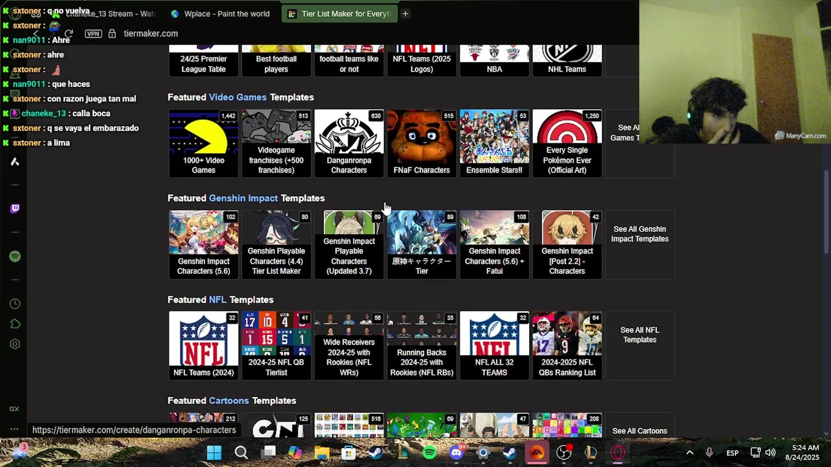Open the 24/25 Premier League Table template

coord(203,60)
